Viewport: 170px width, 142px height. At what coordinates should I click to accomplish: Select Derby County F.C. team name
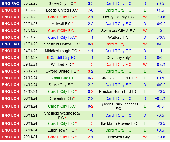[119, 17]
